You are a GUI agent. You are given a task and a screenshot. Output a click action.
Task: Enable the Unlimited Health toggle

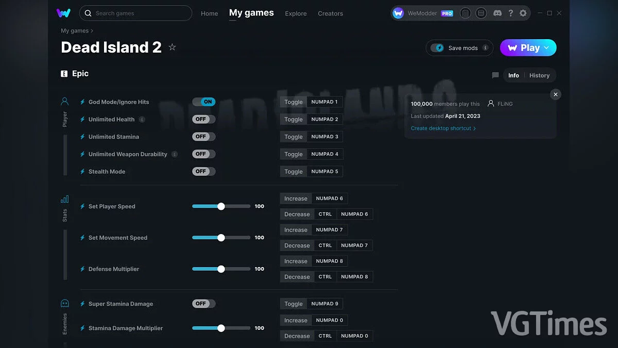pyautogui.click(x=204, y=119)
